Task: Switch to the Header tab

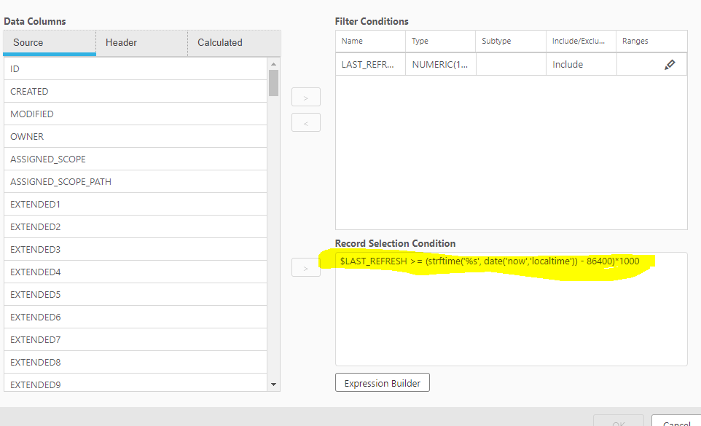Action: pos(141,42)
